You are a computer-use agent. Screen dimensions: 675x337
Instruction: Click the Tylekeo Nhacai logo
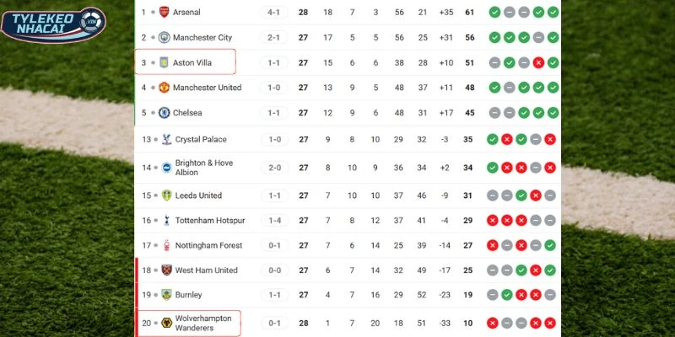[x=53, y=25]
